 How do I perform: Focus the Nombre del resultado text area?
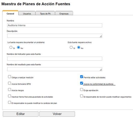pos(55,69)
